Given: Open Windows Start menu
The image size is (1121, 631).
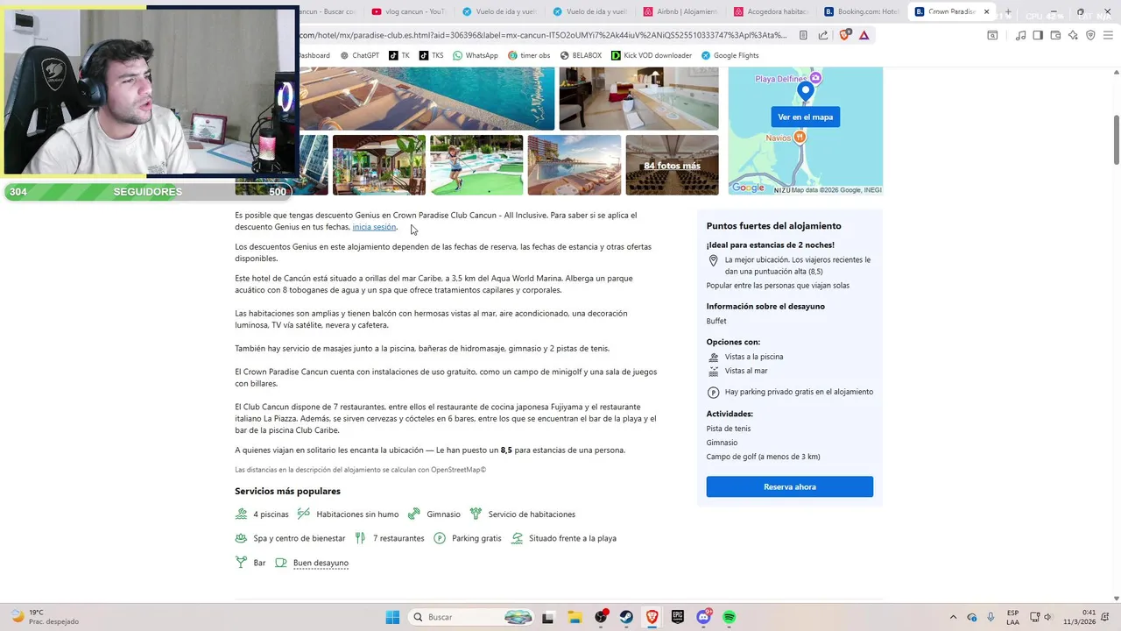Looking at the screenshot, I should click(x=392, y=617).
